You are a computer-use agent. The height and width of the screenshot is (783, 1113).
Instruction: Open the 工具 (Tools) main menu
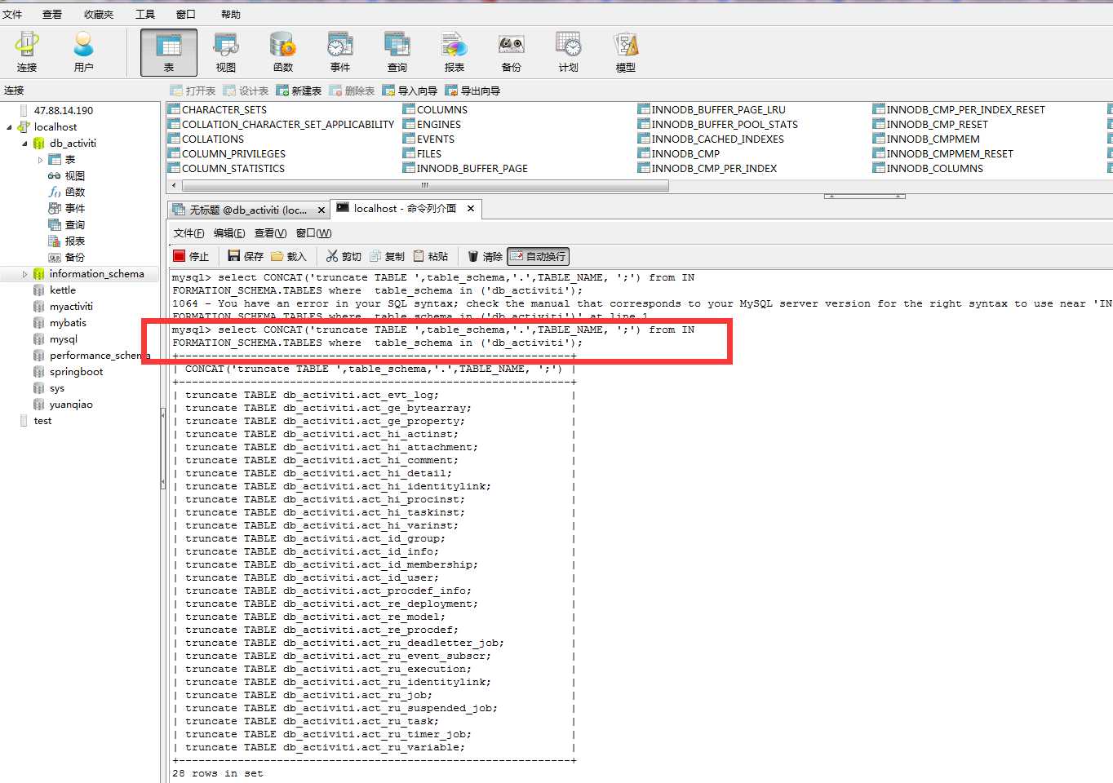coord(145,14)
